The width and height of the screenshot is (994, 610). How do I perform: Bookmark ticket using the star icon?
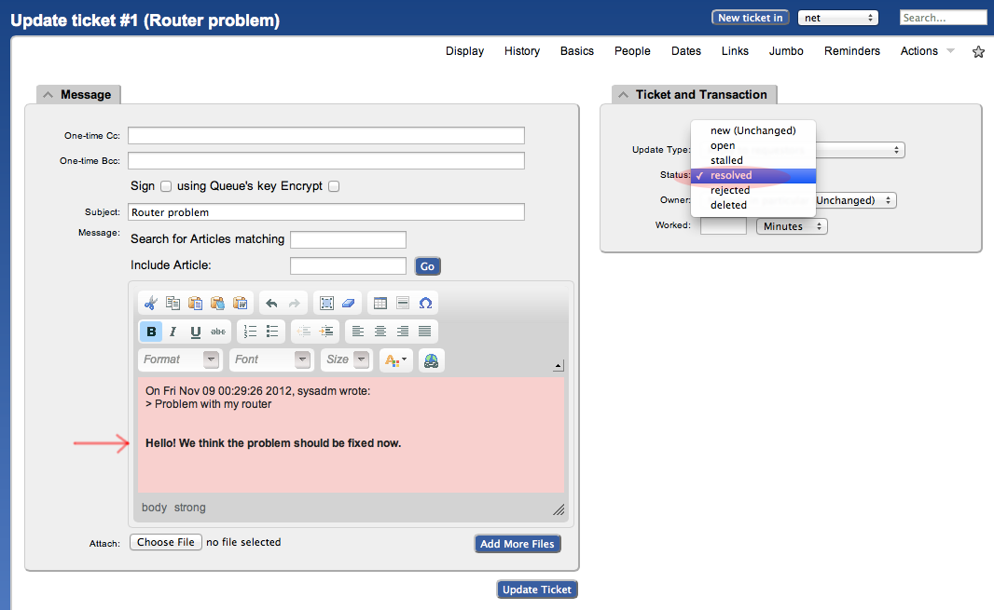pyautogui.click(x=978, y=52)
